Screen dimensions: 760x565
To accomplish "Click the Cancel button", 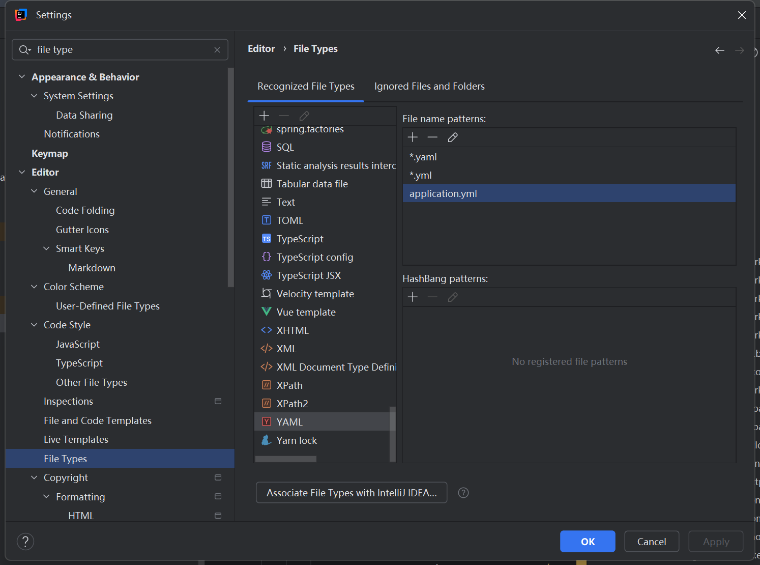I will (652, 542).
